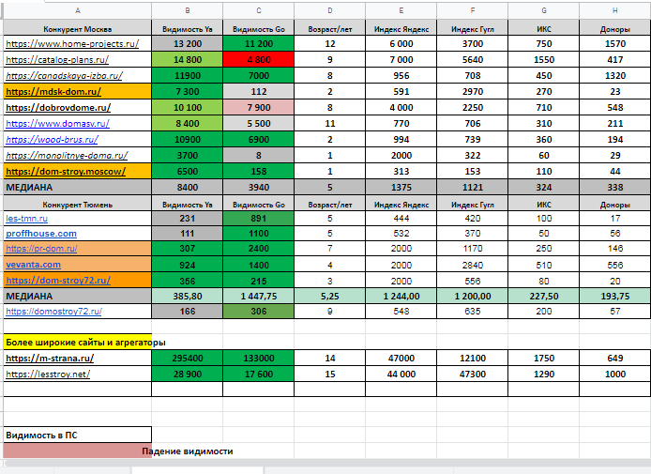The width and height of the screenshot is (651, 474).
Task: Select the 'Конкурент Москва' header cell
Action: (78, 29)
